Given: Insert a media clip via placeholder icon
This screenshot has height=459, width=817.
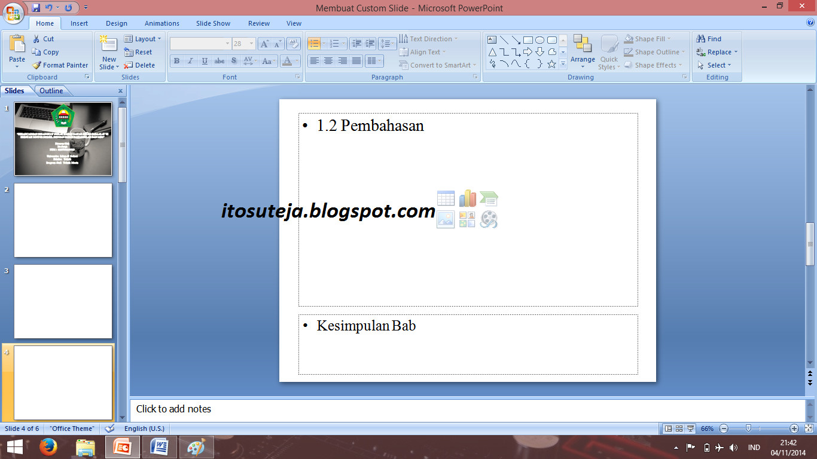Looking at the screenshot, I should click(489, 219).
